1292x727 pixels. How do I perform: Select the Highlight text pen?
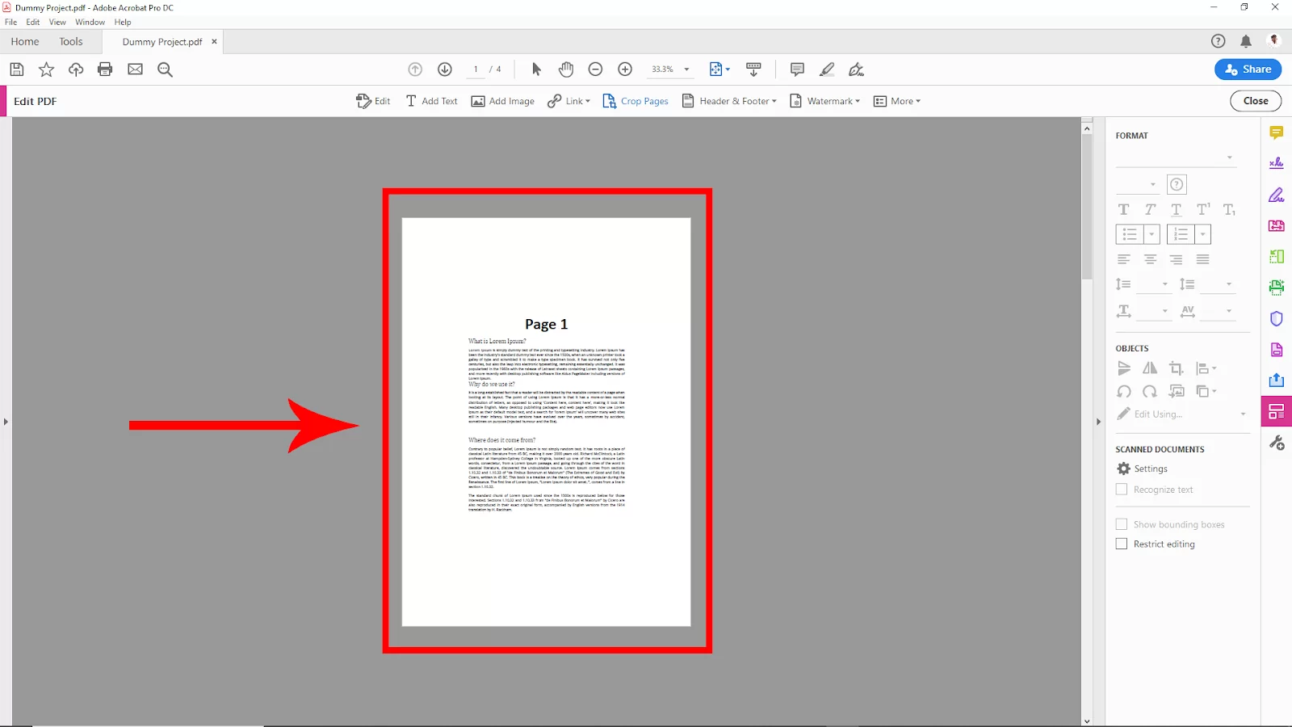click(827, 69)
